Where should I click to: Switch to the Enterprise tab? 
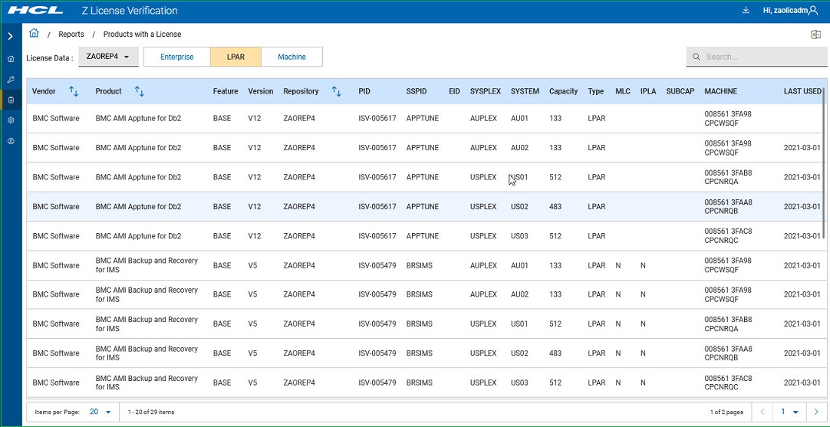176,57
